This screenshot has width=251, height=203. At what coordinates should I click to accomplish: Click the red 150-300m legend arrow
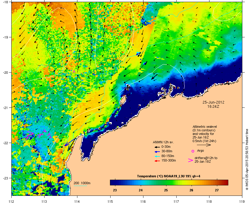point(157,161)
